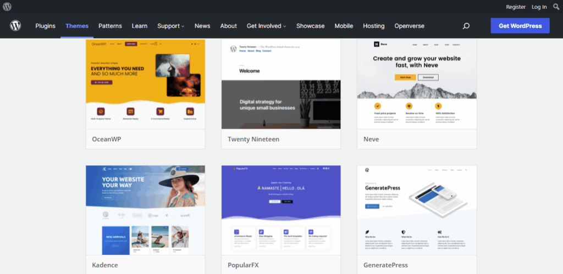The image size is (563, 274).
Task: Go to the Patterns page
Action: click(110, 26)
